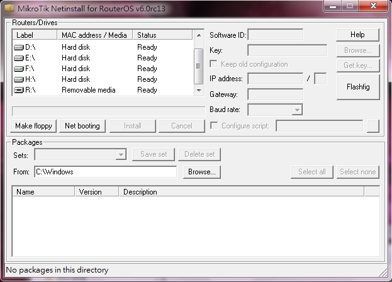
Task: Click the D:\ hard disk drive icon
Action: click(19, 47)
